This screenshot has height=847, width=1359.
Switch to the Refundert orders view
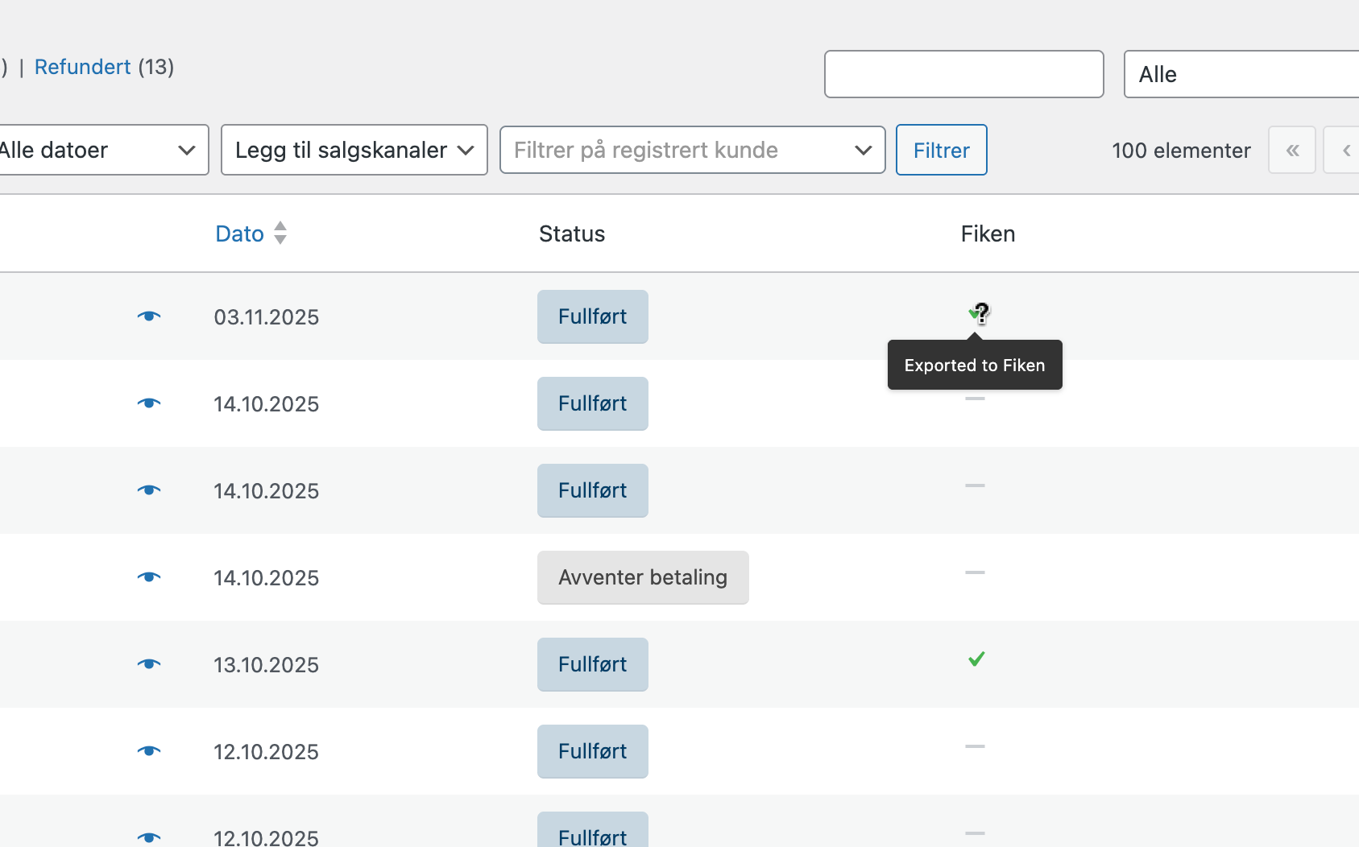tap(82, 66)
